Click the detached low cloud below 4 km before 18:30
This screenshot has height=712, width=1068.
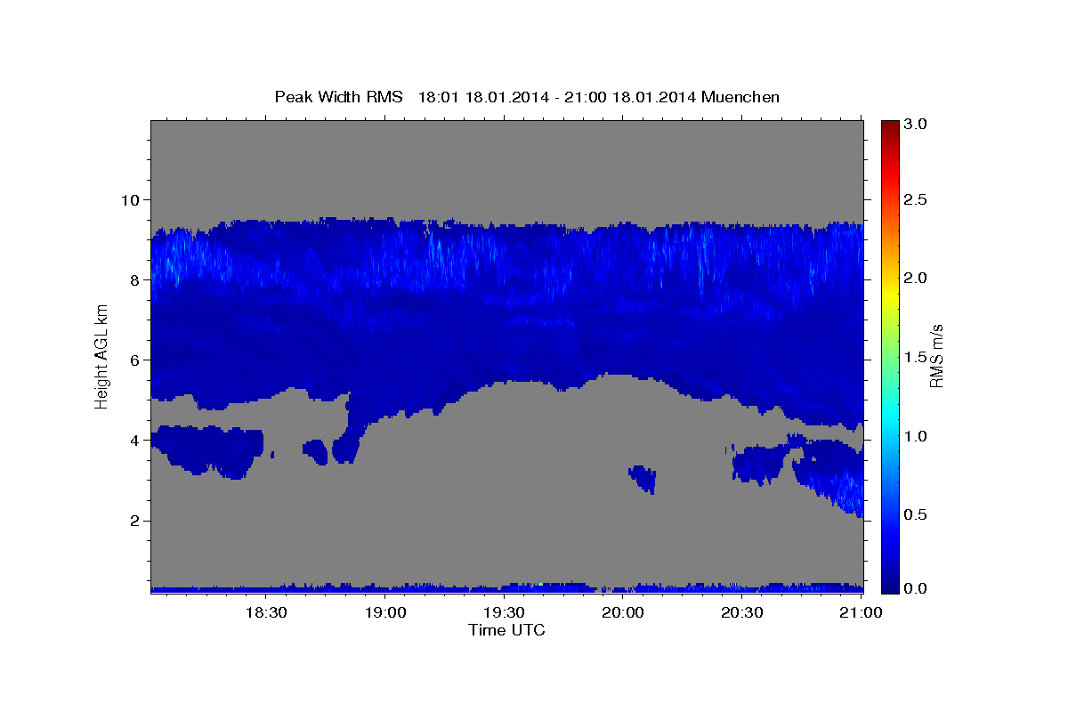tap(208, 451)
